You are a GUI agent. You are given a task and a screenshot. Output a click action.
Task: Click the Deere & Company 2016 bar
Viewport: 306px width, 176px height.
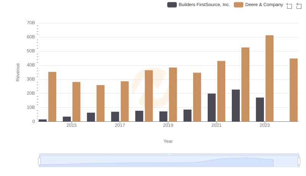tap(101, 103)
